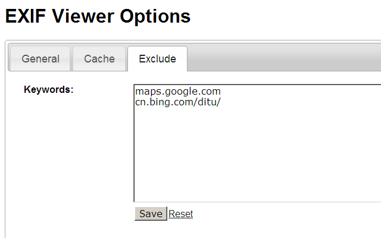Click blank space right of Reset link
Screen dimensions: 381x238
point(268,214)
